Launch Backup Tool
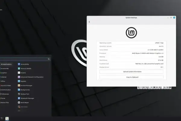The width and height of the screenshot is (181, 121). click(x=24, y=94)
